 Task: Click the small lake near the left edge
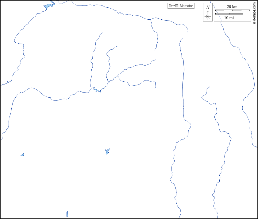click(22, 154)
